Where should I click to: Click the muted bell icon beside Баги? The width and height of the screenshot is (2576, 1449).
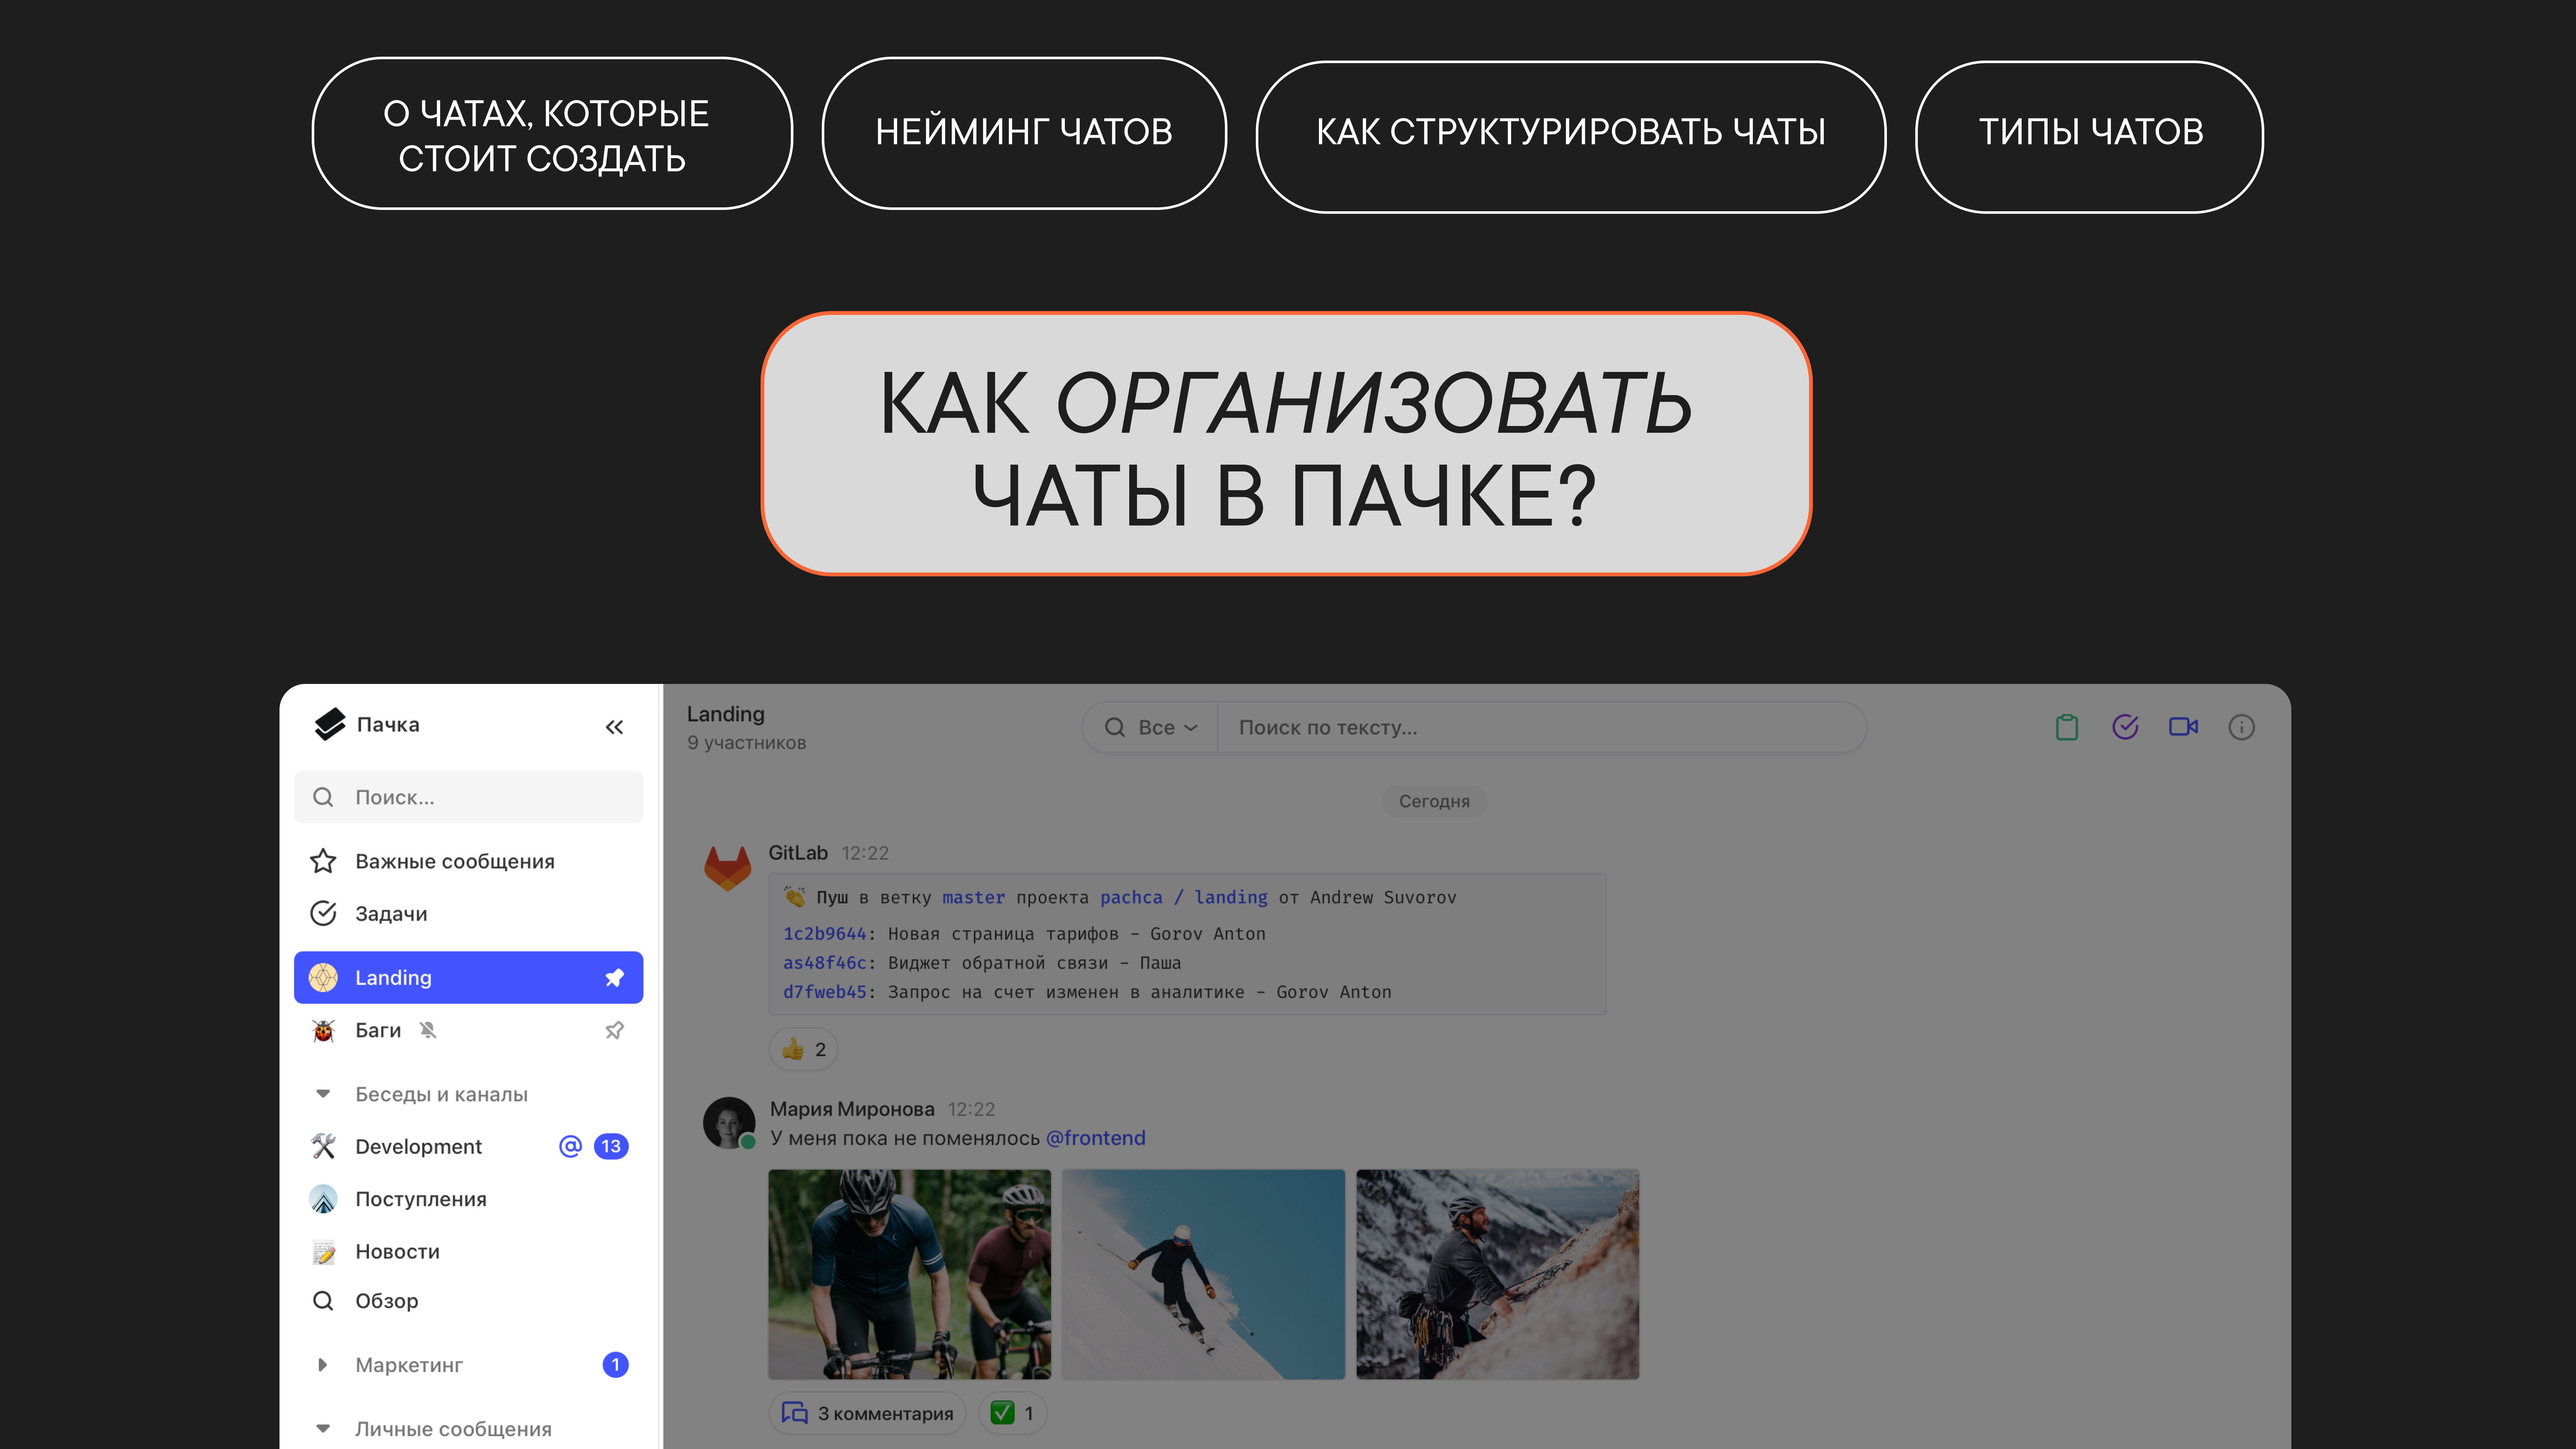click(x=428, y=1030)
